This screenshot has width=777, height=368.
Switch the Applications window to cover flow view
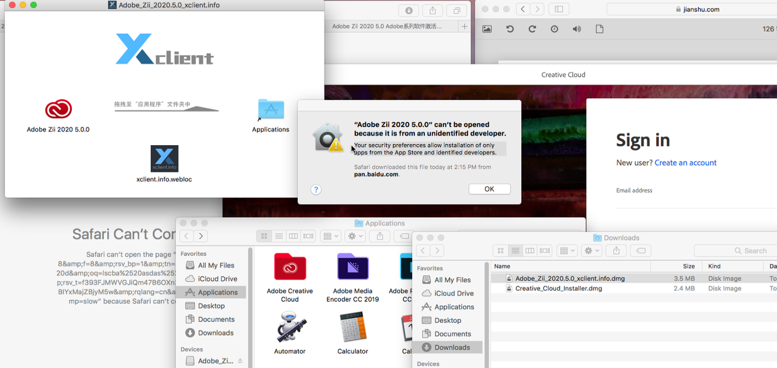(x=308, y=236)
